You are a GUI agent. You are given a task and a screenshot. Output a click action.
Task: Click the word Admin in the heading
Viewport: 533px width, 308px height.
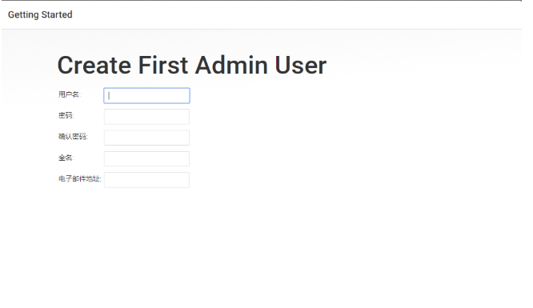(x=231, y=65)
